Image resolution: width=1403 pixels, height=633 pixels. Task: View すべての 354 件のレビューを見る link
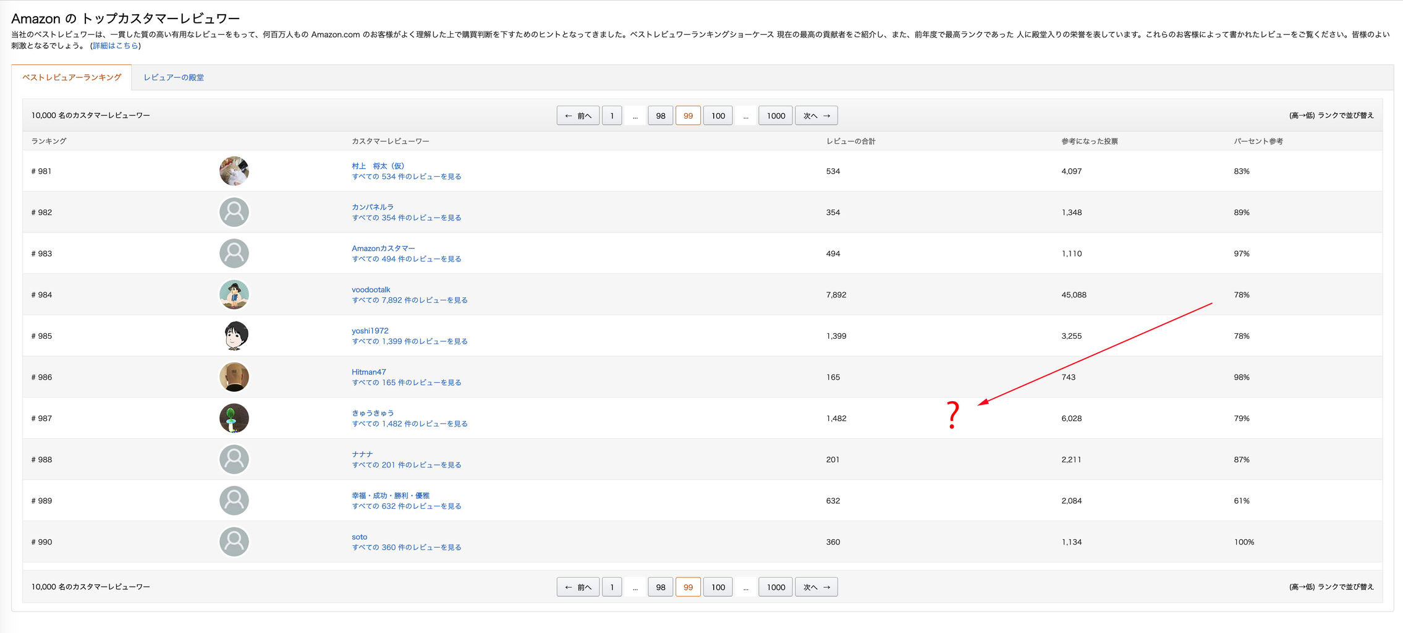pyautogui.click(x=407, y=218)
